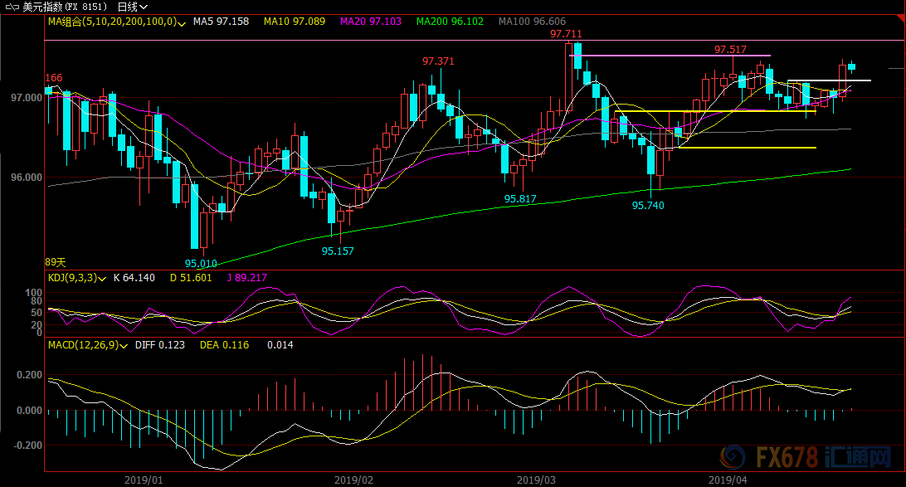Open the 日线 period dropdown
The width and height of the screenshot is (906, 487).
[x=132, y=7]
